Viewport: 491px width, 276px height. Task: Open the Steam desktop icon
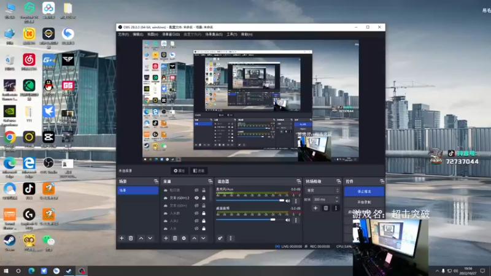[x=10, y=243]
